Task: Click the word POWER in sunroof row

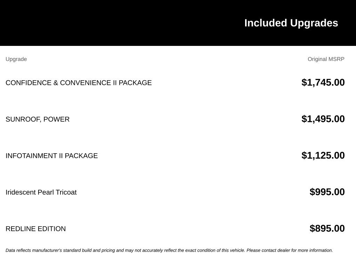Action: (56, 119)
